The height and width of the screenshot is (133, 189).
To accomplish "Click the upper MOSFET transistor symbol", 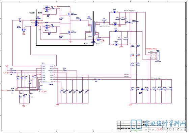I will (69, 14).
